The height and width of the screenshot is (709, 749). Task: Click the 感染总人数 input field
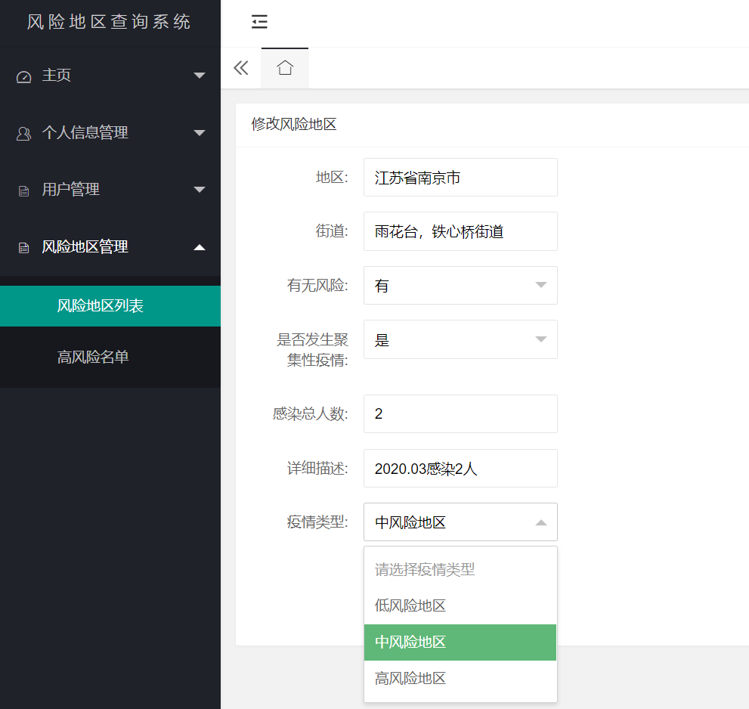[460, 413]
